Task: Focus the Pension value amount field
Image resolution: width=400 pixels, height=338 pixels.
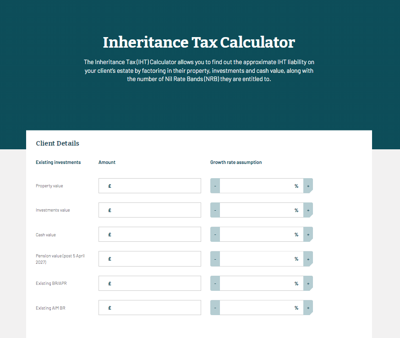Action: [153, 259]
